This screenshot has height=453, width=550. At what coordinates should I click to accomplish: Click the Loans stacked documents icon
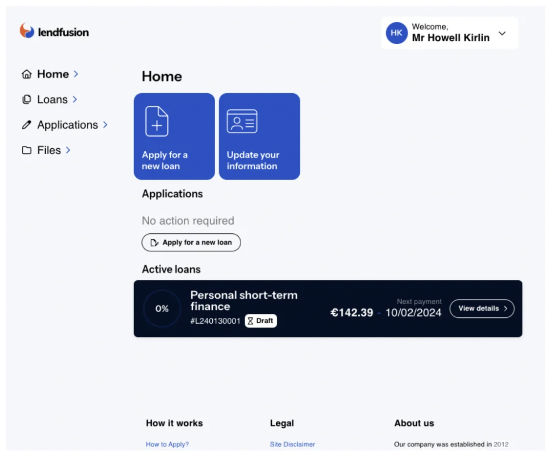(x=26, y=100)
